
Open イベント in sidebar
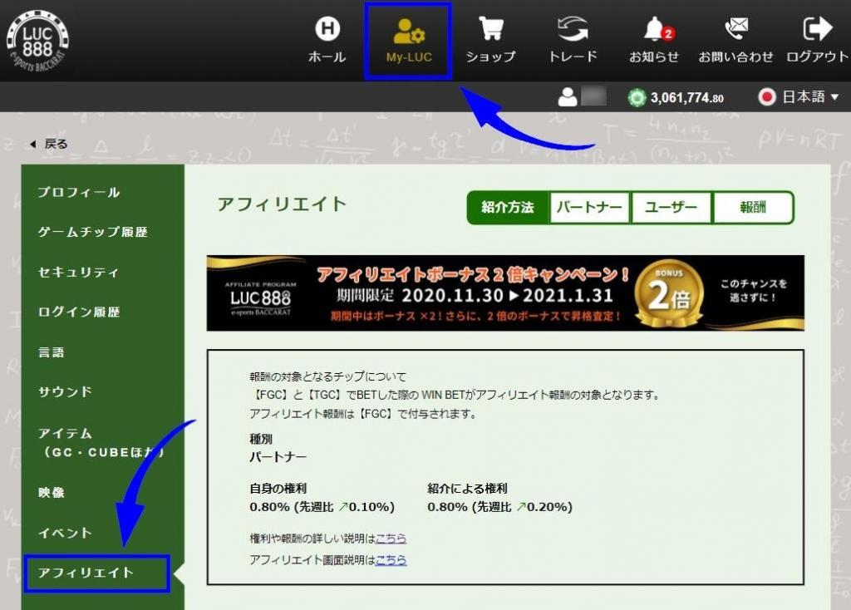65,533
